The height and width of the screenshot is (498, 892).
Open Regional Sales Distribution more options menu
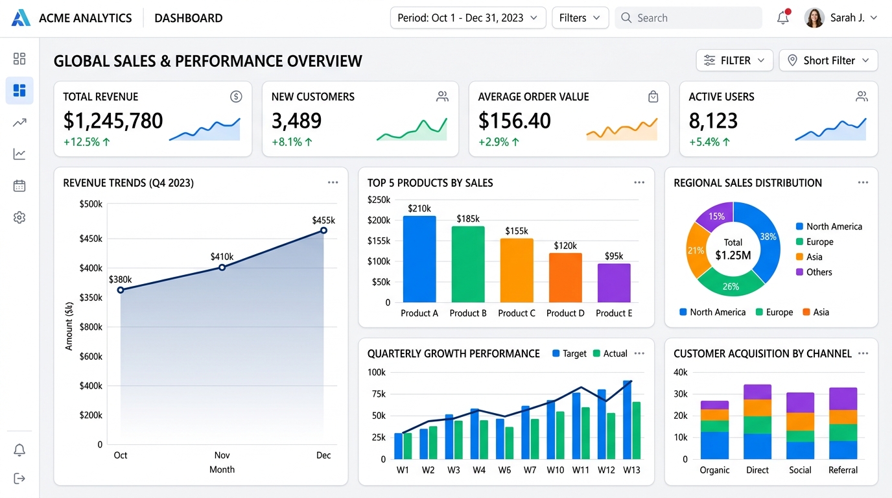click(863, 183)
